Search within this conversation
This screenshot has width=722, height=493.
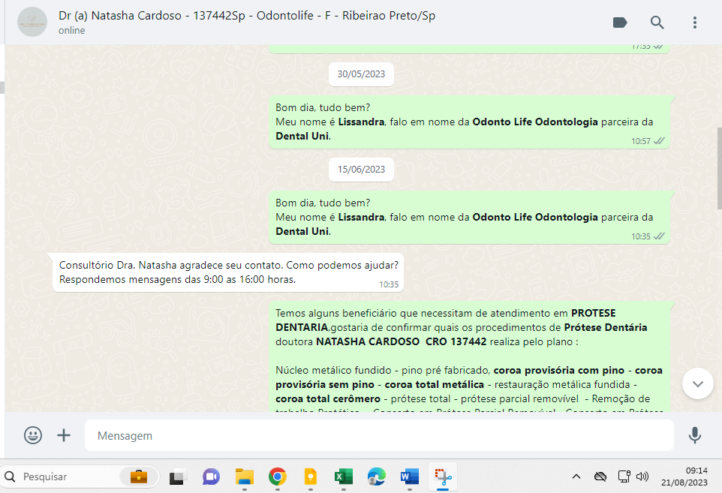coord(657,22)
